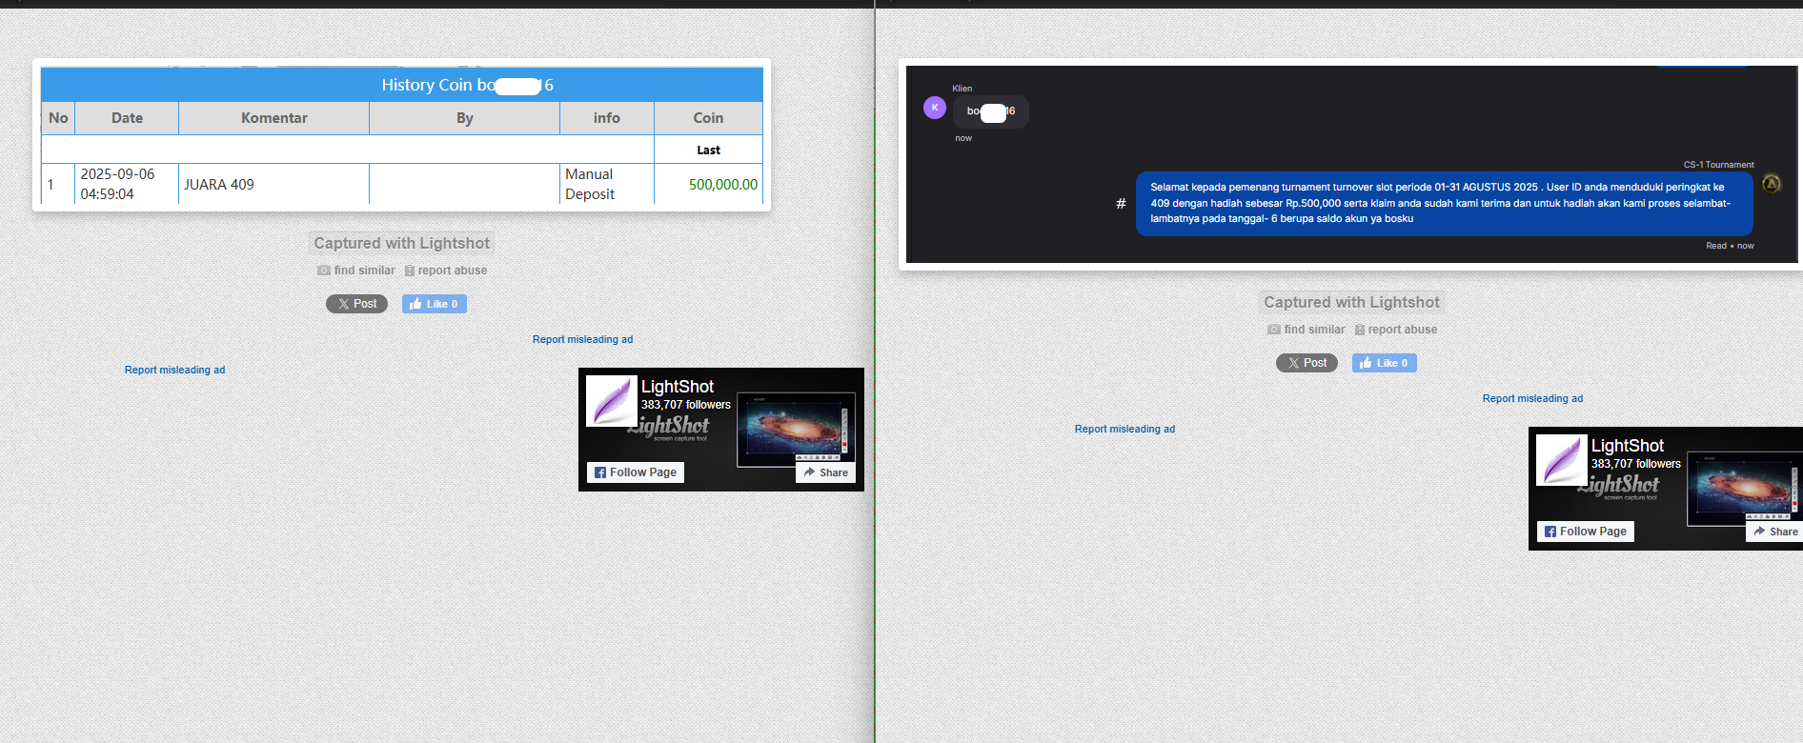Click the 'Coin' column header
Screen dimensions: 1803x743
(708, 118)
